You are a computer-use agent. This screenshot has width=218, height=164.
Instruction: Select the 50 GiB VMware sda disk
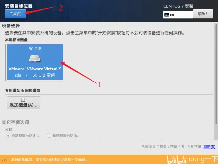click(35, 62)
